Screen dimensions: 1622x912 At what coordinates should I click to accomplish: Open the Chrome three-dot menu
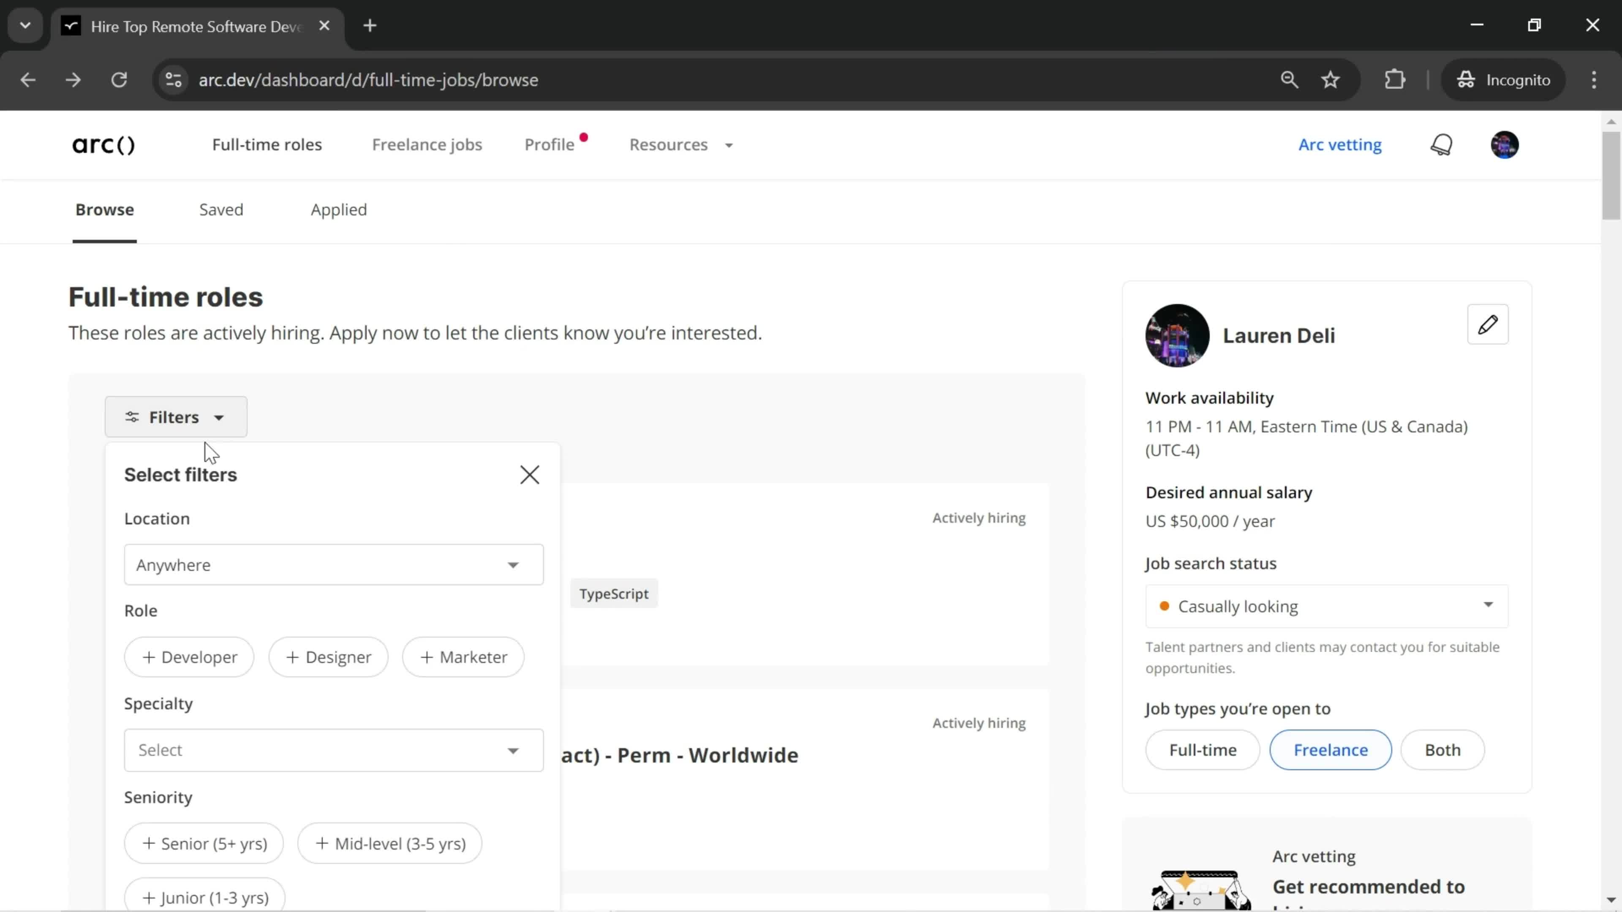click(1594, 80)
